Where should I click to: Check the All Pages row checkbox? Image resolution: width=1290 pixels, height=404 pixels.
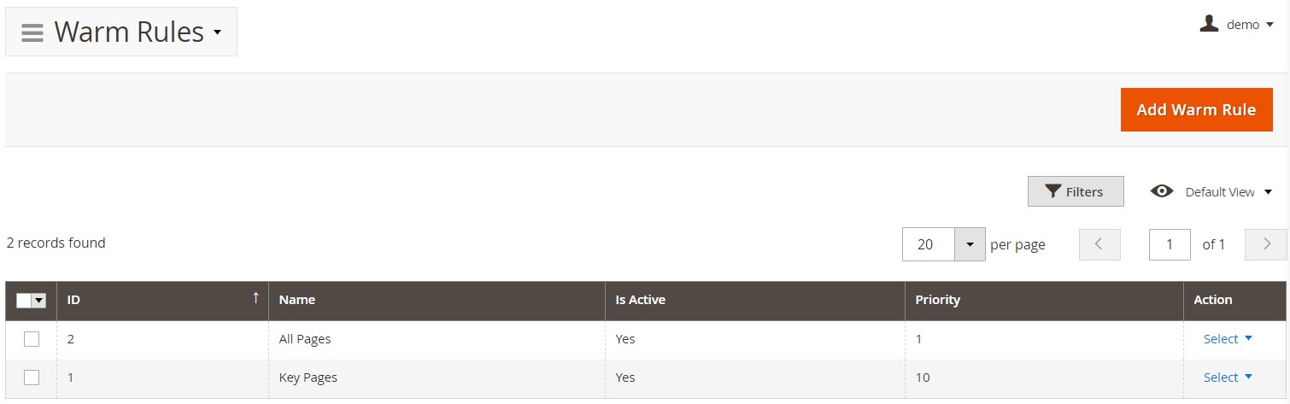(x=32, y=339)
